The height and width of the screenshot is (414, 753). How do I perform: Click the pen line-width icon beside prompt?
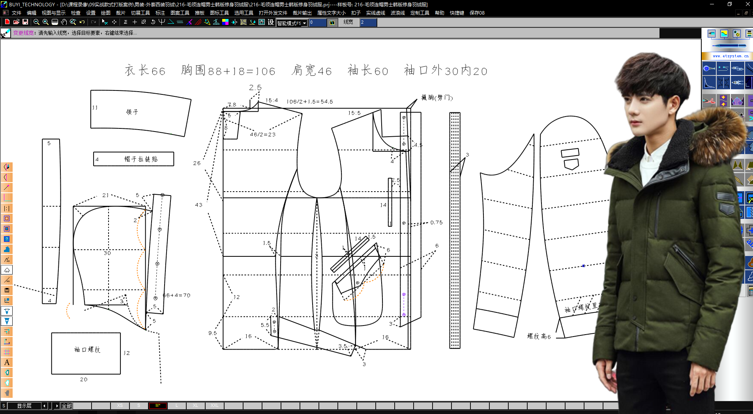[6, 33]
